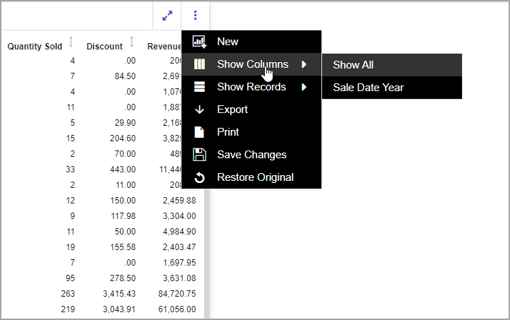The width and height of the screenshot is (510, 320).
Task: Expand the Show Records submenu arrow
Action: (x=304, y=87)
